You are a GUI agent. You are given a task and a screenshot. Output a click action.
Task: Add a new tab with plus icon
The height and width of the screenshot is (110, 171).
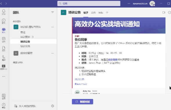coord(107,12)
